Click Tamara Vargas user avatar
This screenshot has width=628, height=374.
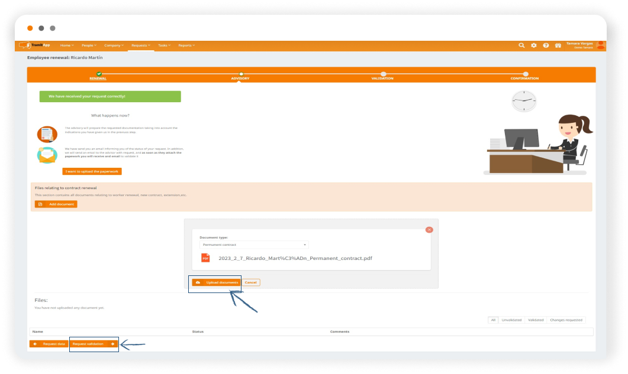click(x=601, y=45)
